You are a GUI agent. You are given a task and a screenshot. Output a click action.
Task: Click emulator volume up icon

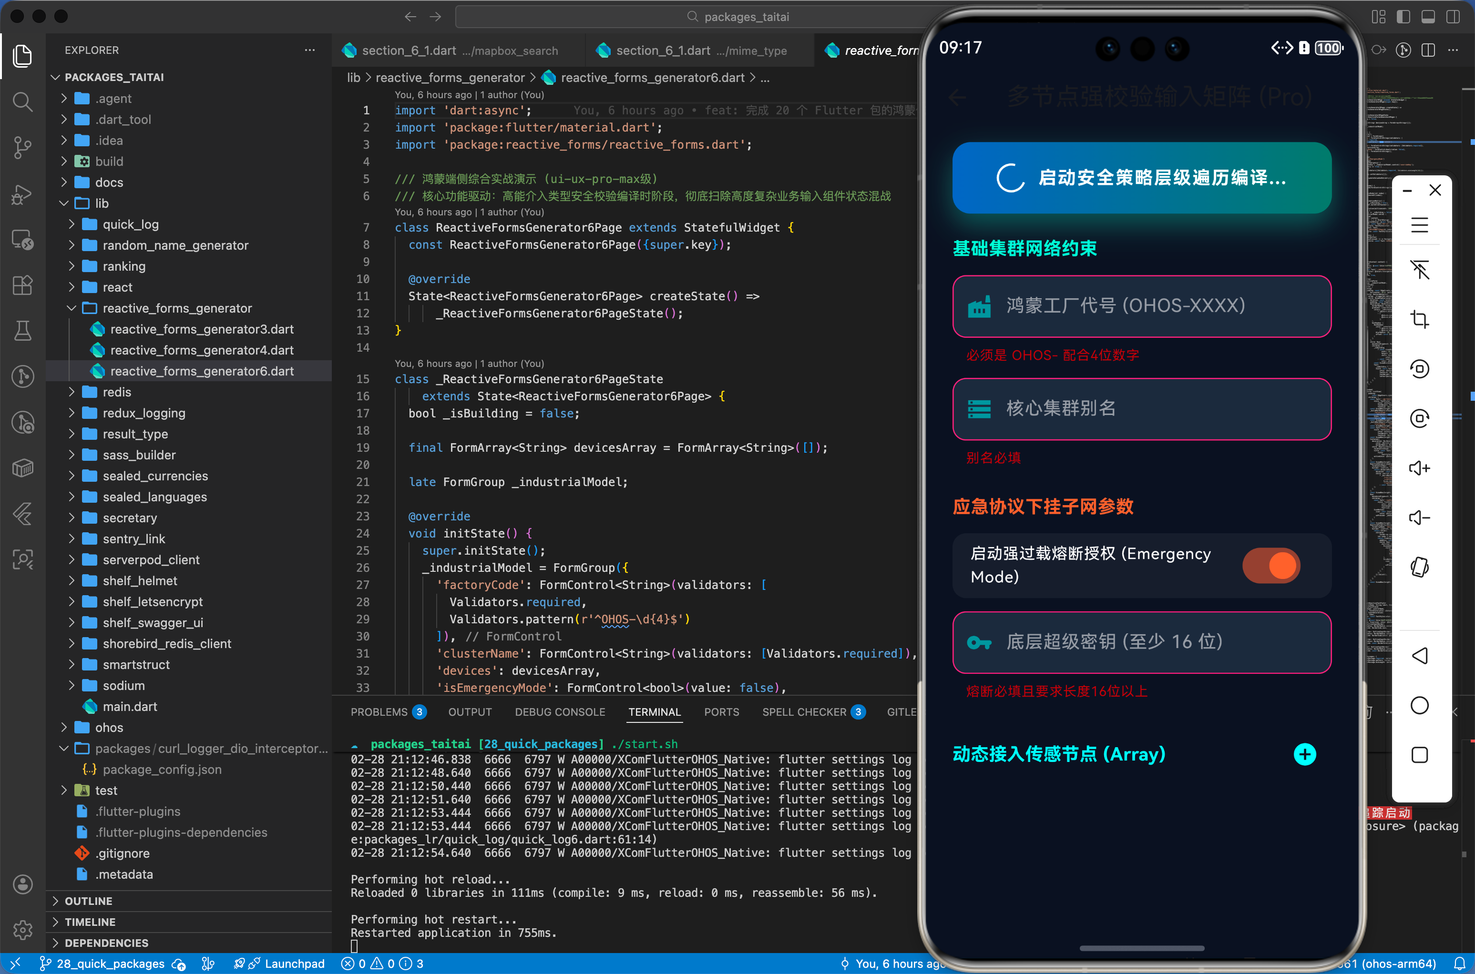tap(1419, 468)
